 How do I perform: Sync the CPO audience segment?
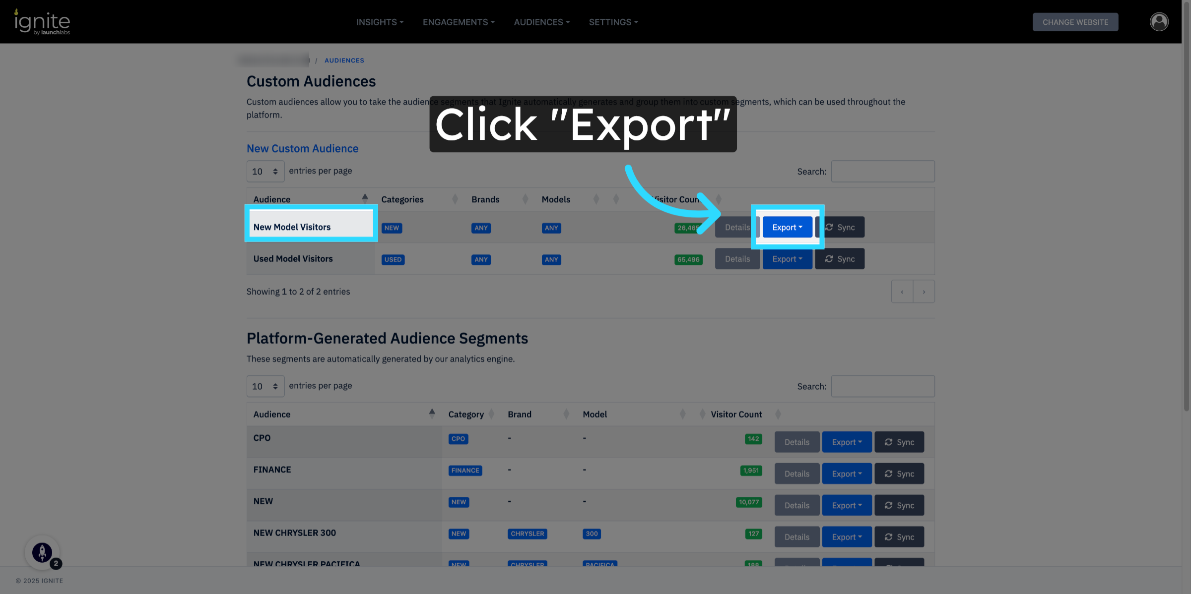click(x=899, y=442)
